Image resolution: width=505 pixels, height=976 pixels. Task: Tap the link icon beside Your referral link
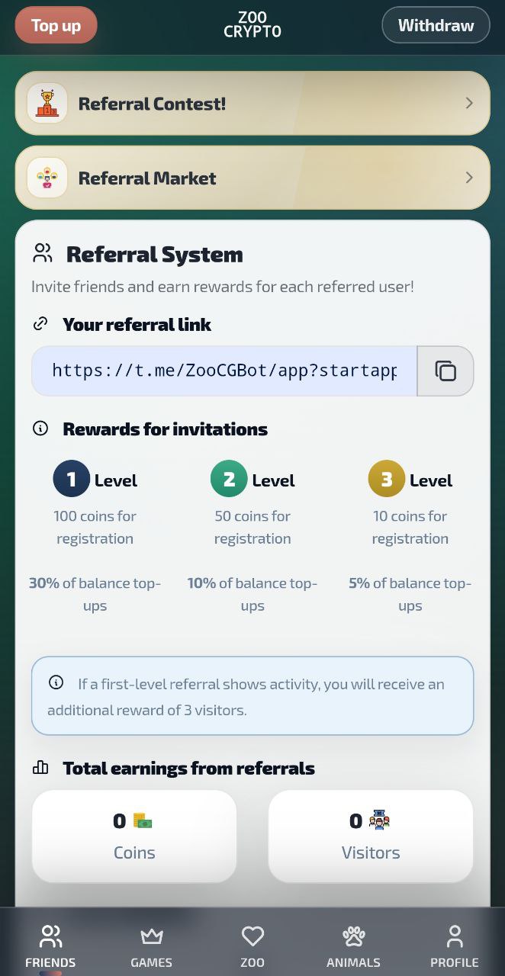40,323
